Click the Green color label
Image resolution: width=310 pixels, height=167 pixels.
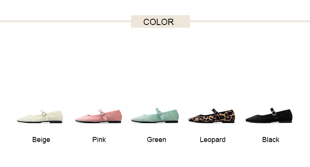(x=157, y=140)
